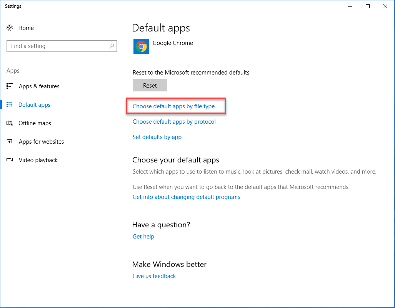
Task: Click the Get help link
Action: point(143,236)
